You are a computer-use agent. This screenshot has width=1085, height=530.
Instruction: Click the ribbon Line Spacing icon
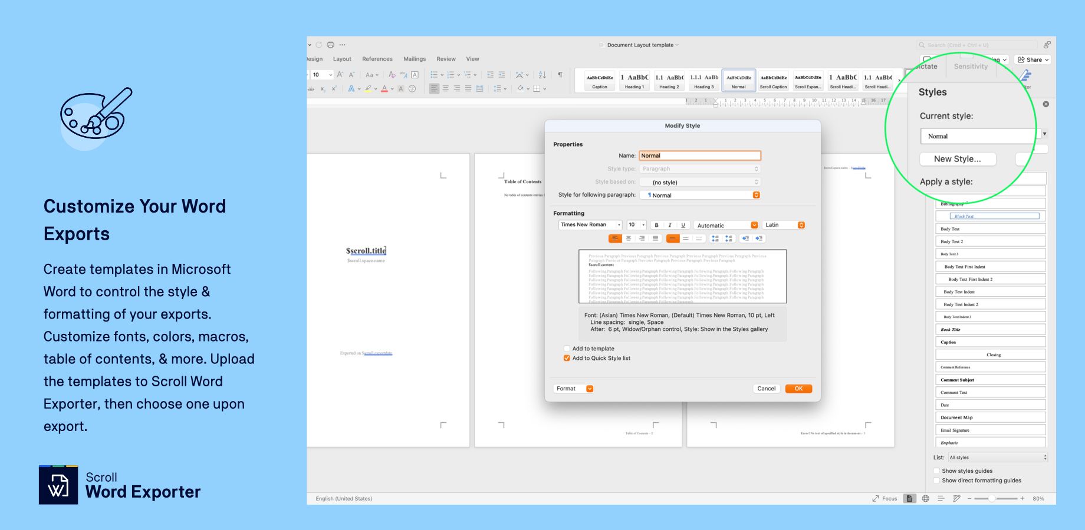497,89
